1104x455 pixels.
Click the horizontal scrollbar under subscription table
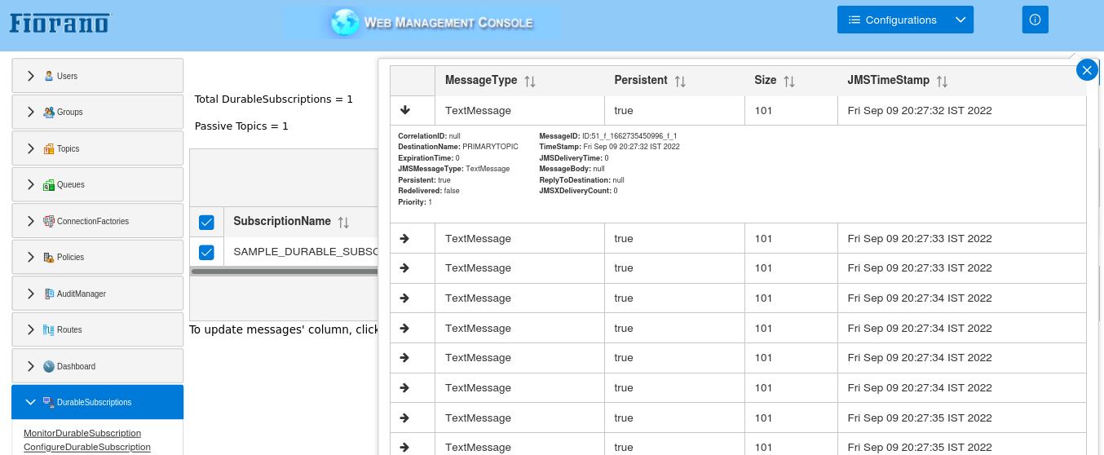pos(284,271)
